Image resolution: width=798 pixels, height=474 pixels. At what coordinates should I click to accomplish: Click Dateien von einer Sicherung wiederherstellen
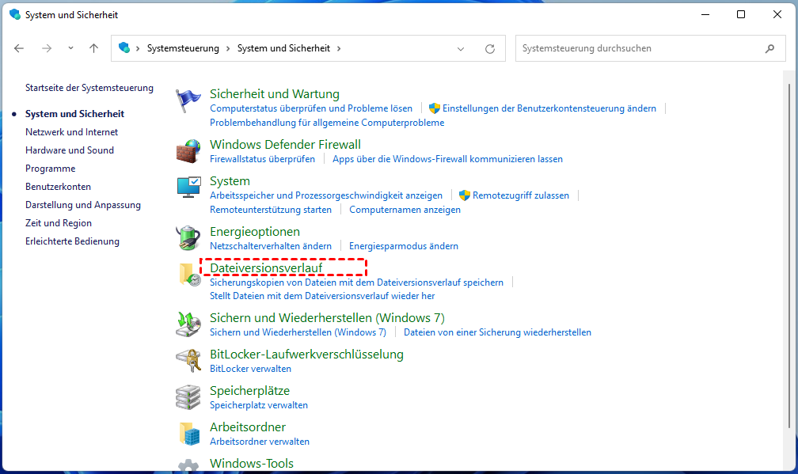coord(497,332)
